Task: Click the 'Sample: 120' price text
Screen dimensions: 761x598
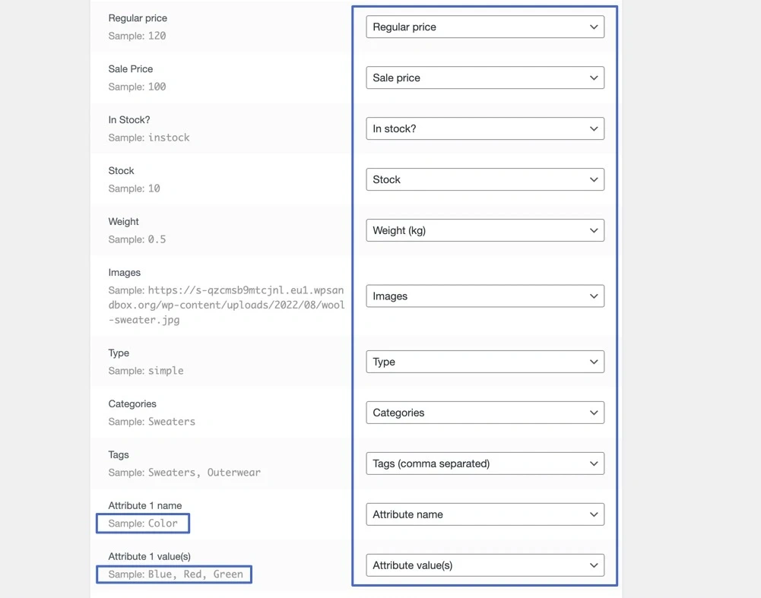Action: click(x=137, y=36)
